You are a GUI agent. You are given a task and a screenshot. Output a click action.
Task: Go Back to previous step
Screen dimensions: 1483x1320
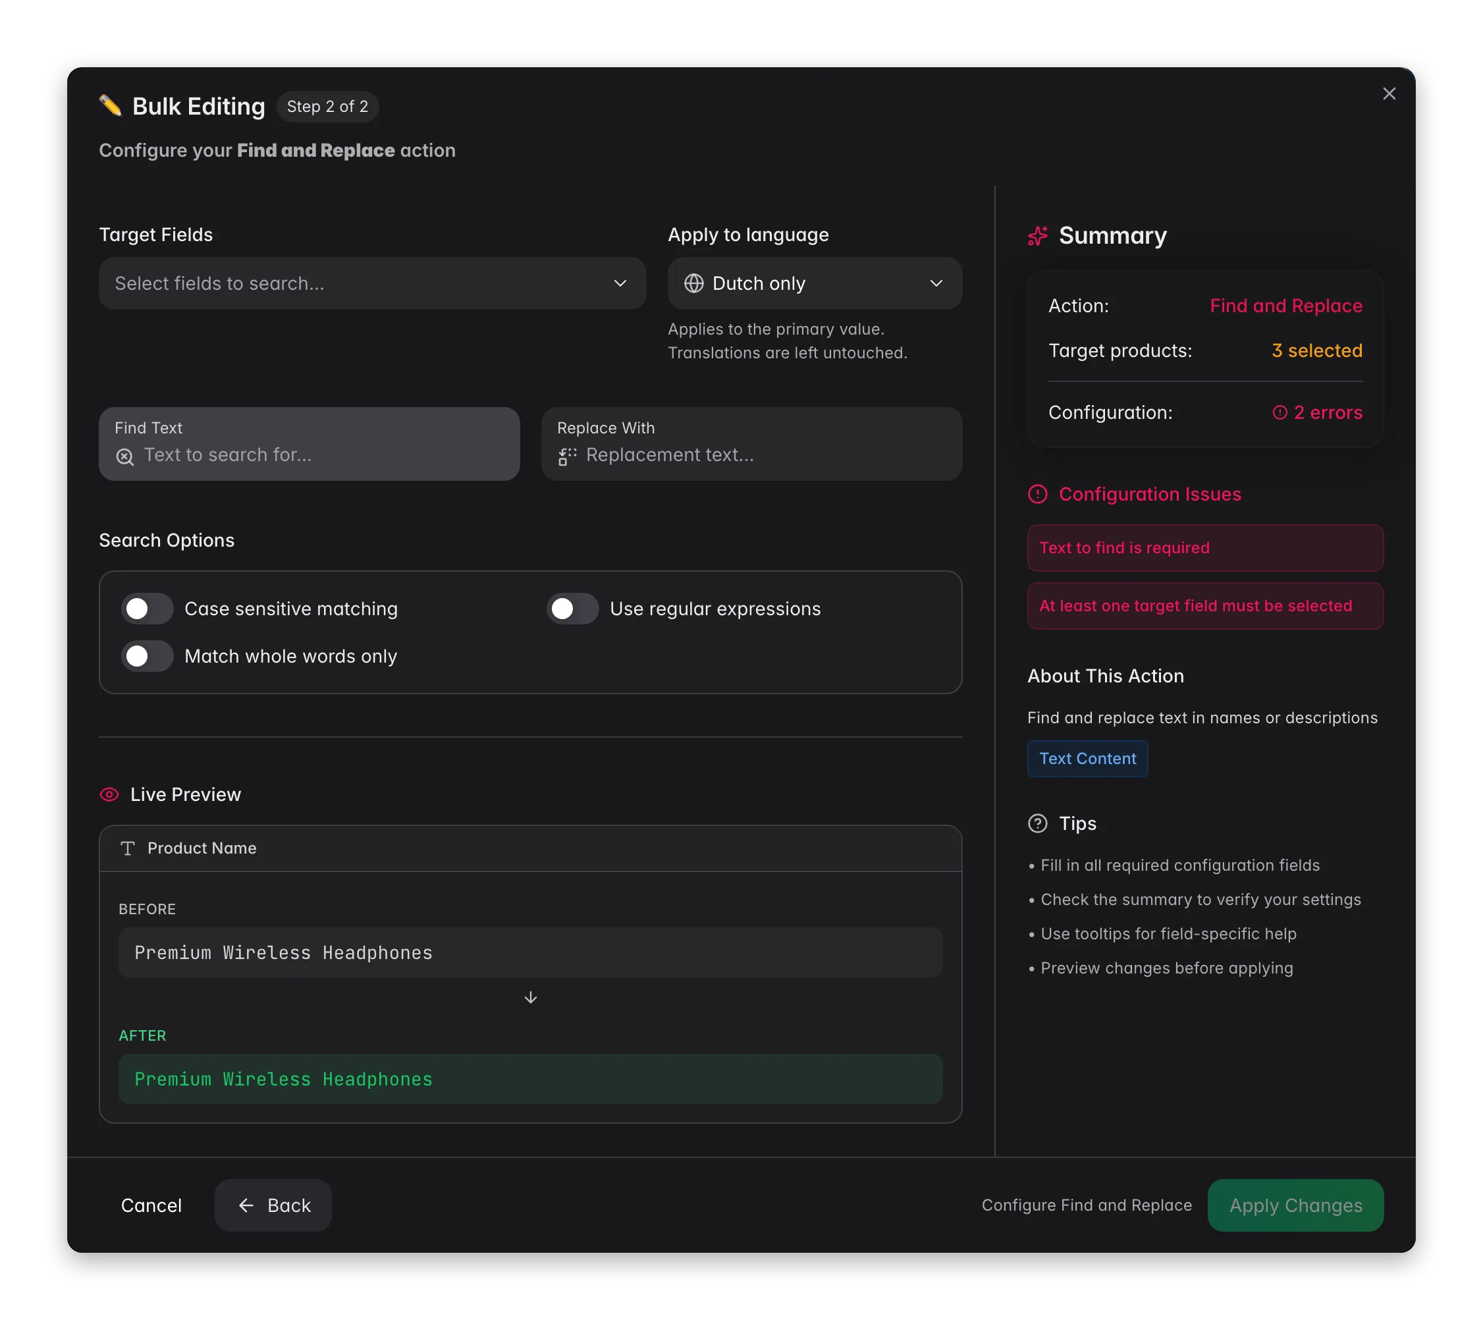273,1205
